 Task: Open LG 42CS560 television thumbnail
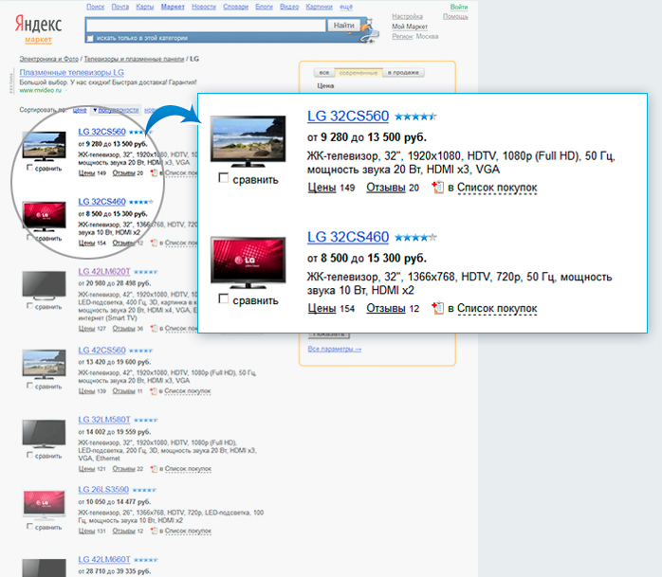[x=44, y=365]
